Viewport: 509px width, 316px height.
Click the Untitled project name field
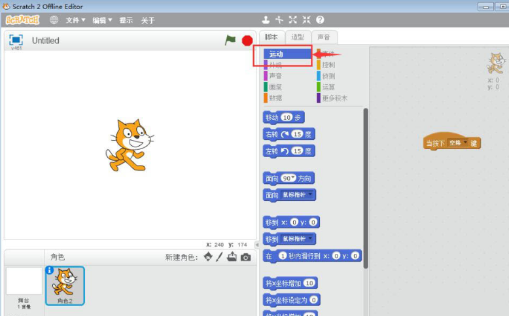tap(45, 41)
